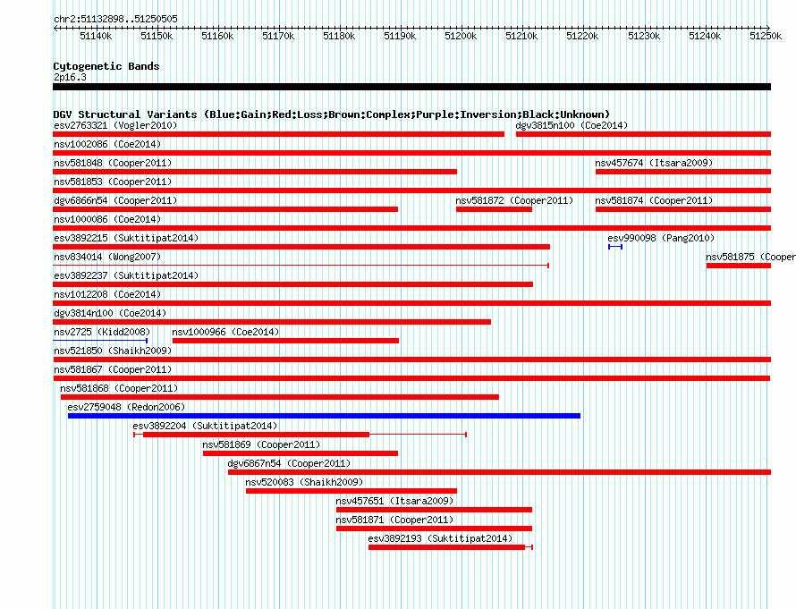Click nsv1000086 (Coe2014) label
The width and height of the screenshot is (796, 609).
[x=107, y=219]
